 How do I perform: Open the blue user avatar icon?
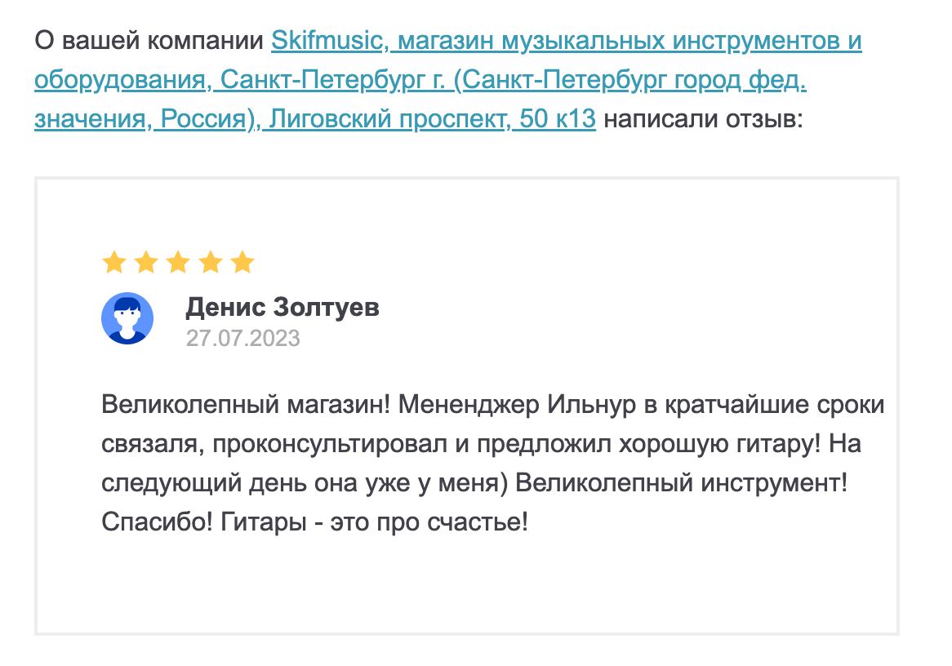[x=127, y=319]
